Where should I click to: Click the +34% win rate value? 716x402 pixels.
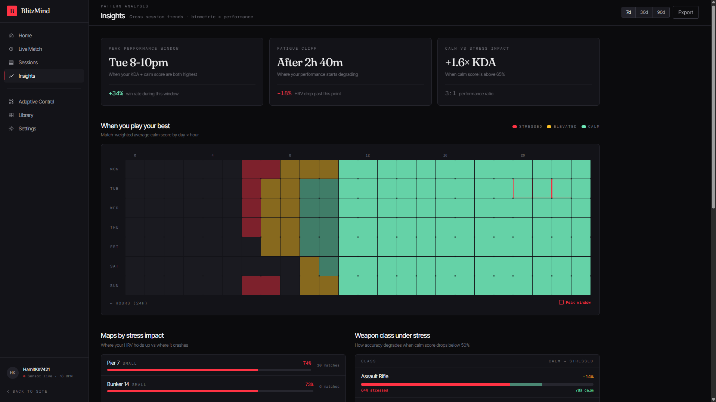point(116,93)
